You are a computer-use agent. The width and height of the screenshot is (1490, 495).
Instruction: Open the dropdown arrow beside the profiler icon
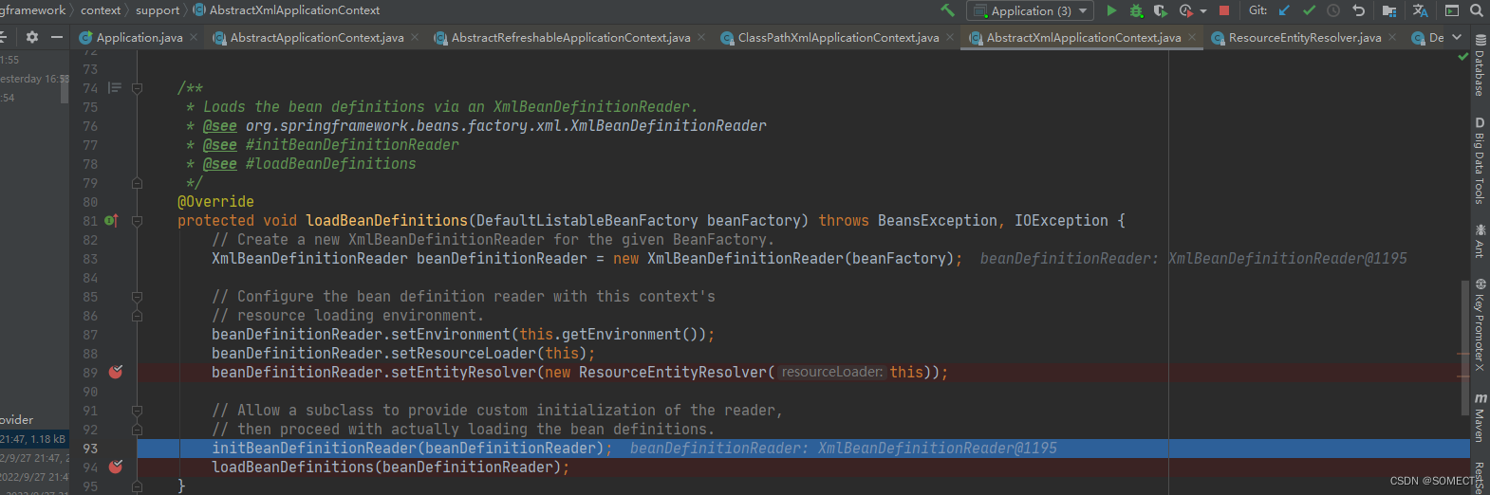click(x=1203, y=11)
